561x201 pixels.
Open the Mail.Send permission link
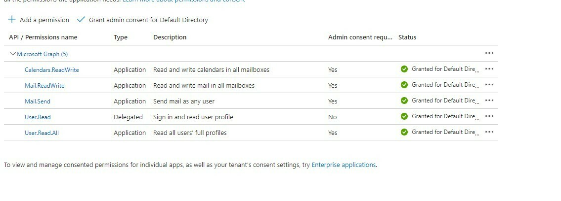tap(38, 101)
